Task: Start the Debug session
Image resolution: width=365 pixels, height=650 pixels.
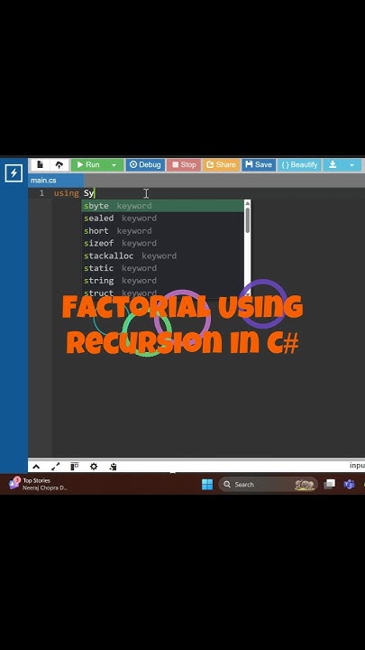Action: [145, 164]
